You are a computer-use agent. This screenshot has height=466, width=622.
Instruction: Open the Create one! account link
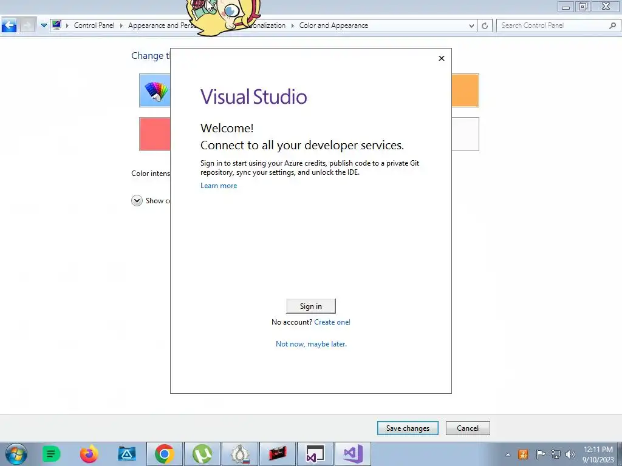[x=332, y=322]
